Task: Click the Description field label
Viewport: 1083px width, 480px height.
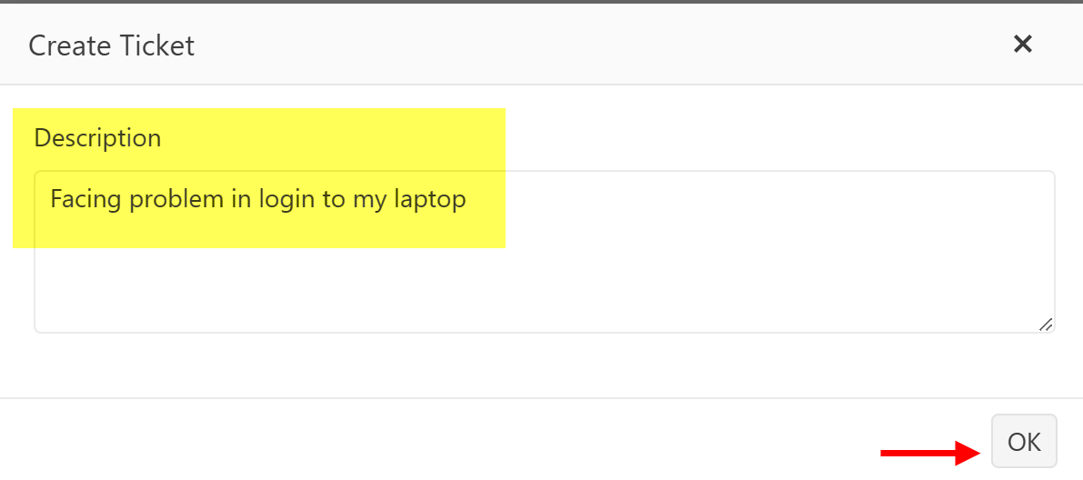Action: point(97,138)
